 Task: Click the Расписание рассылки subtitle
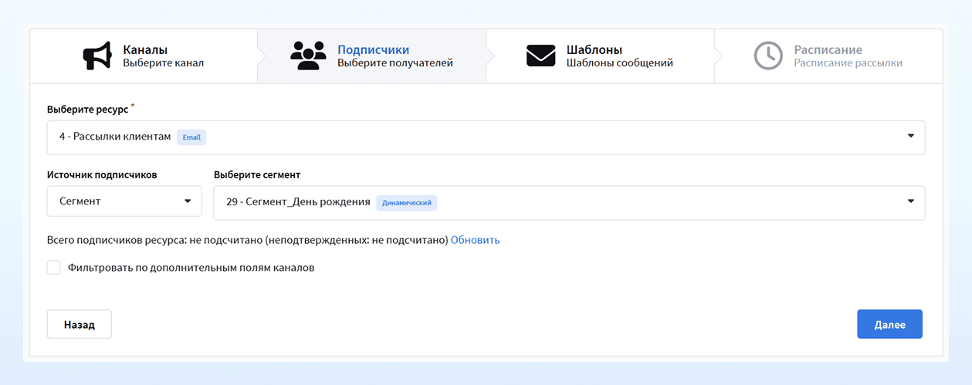point(848,63)
